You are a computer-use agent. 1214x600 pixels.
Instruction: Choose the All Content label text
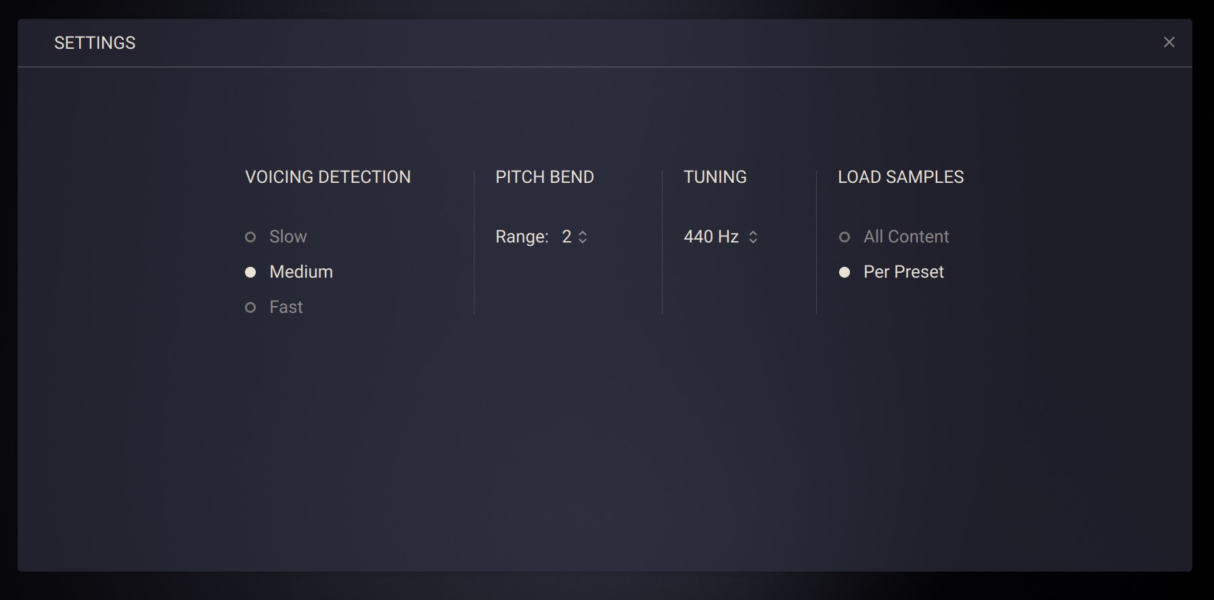[x=906, y=237]
